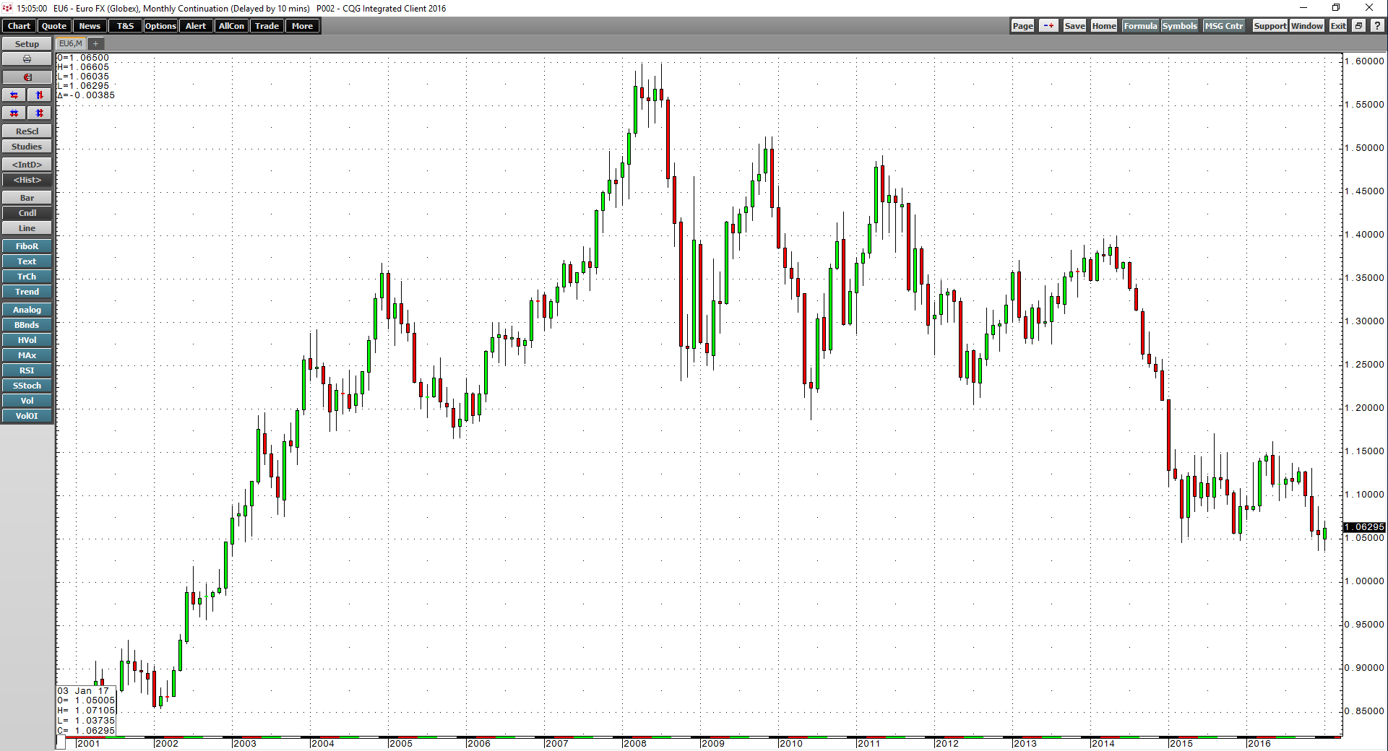1388x751 pixels.
Task: Open the Alert view
Action: 196,26
